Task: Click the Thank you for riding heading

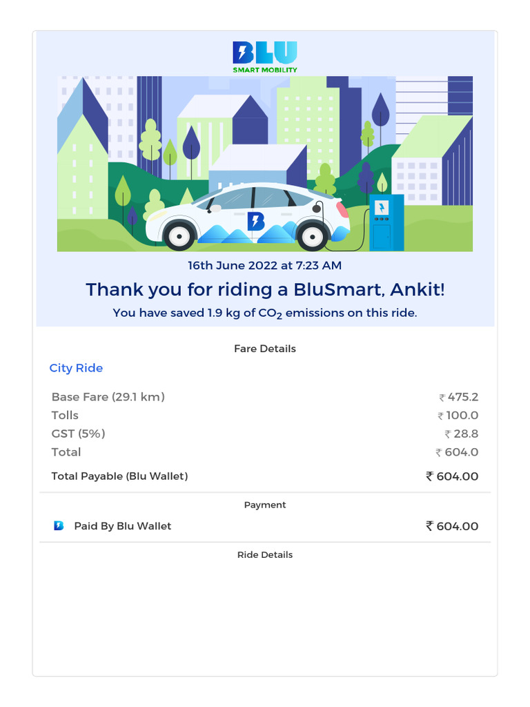Action: tap(265, 289)
